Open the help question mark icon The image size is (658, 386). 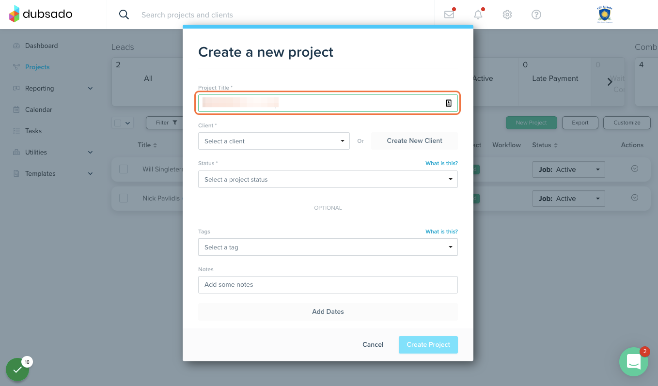[536, 15]
